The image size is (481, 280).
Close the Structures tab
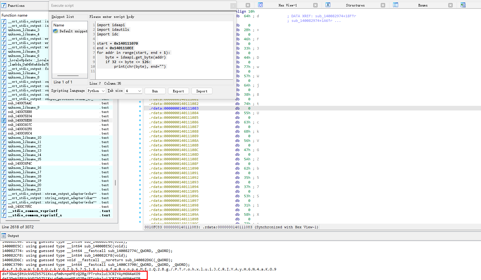click(383, 5)
